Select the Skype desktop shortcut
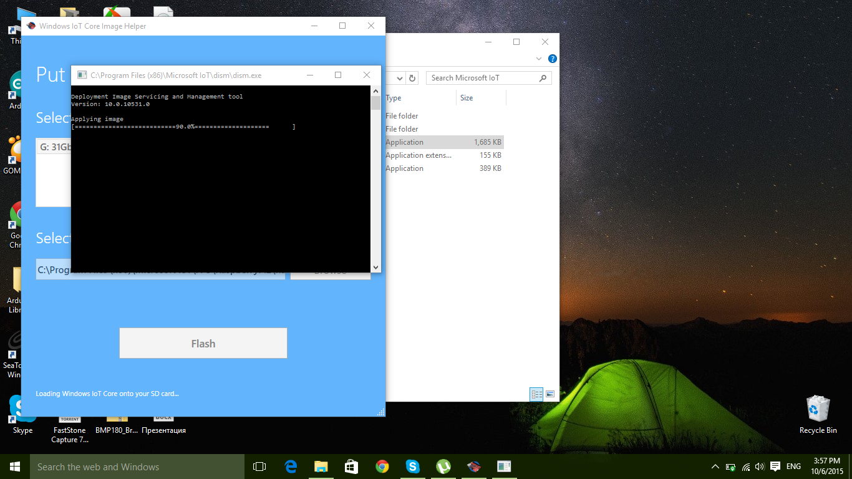 22,415
